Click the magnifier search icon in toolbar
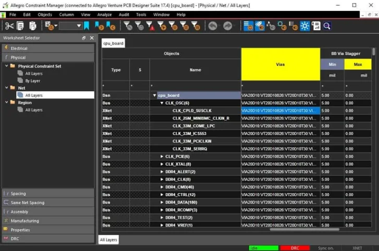 (x=327, y=26)
